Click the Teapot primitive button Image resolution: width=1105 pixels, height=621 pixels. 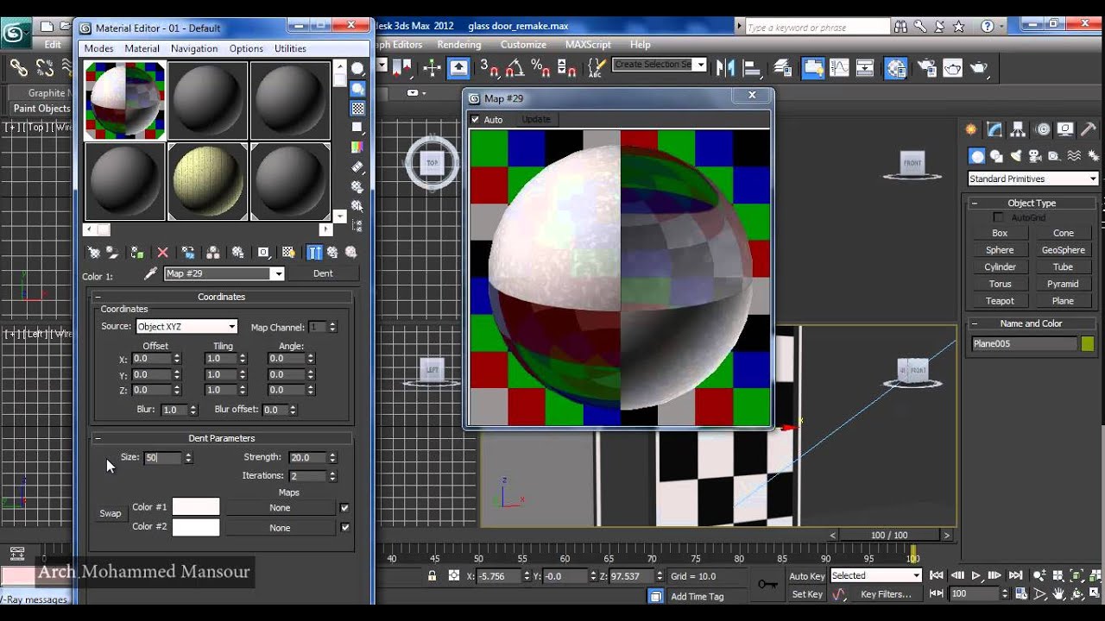1000,301
